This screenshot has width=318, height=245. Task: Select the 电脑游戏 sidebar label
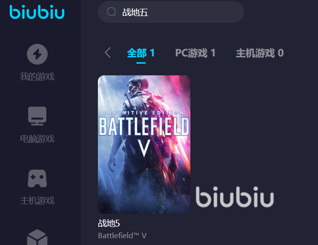(x=37, y=139)
